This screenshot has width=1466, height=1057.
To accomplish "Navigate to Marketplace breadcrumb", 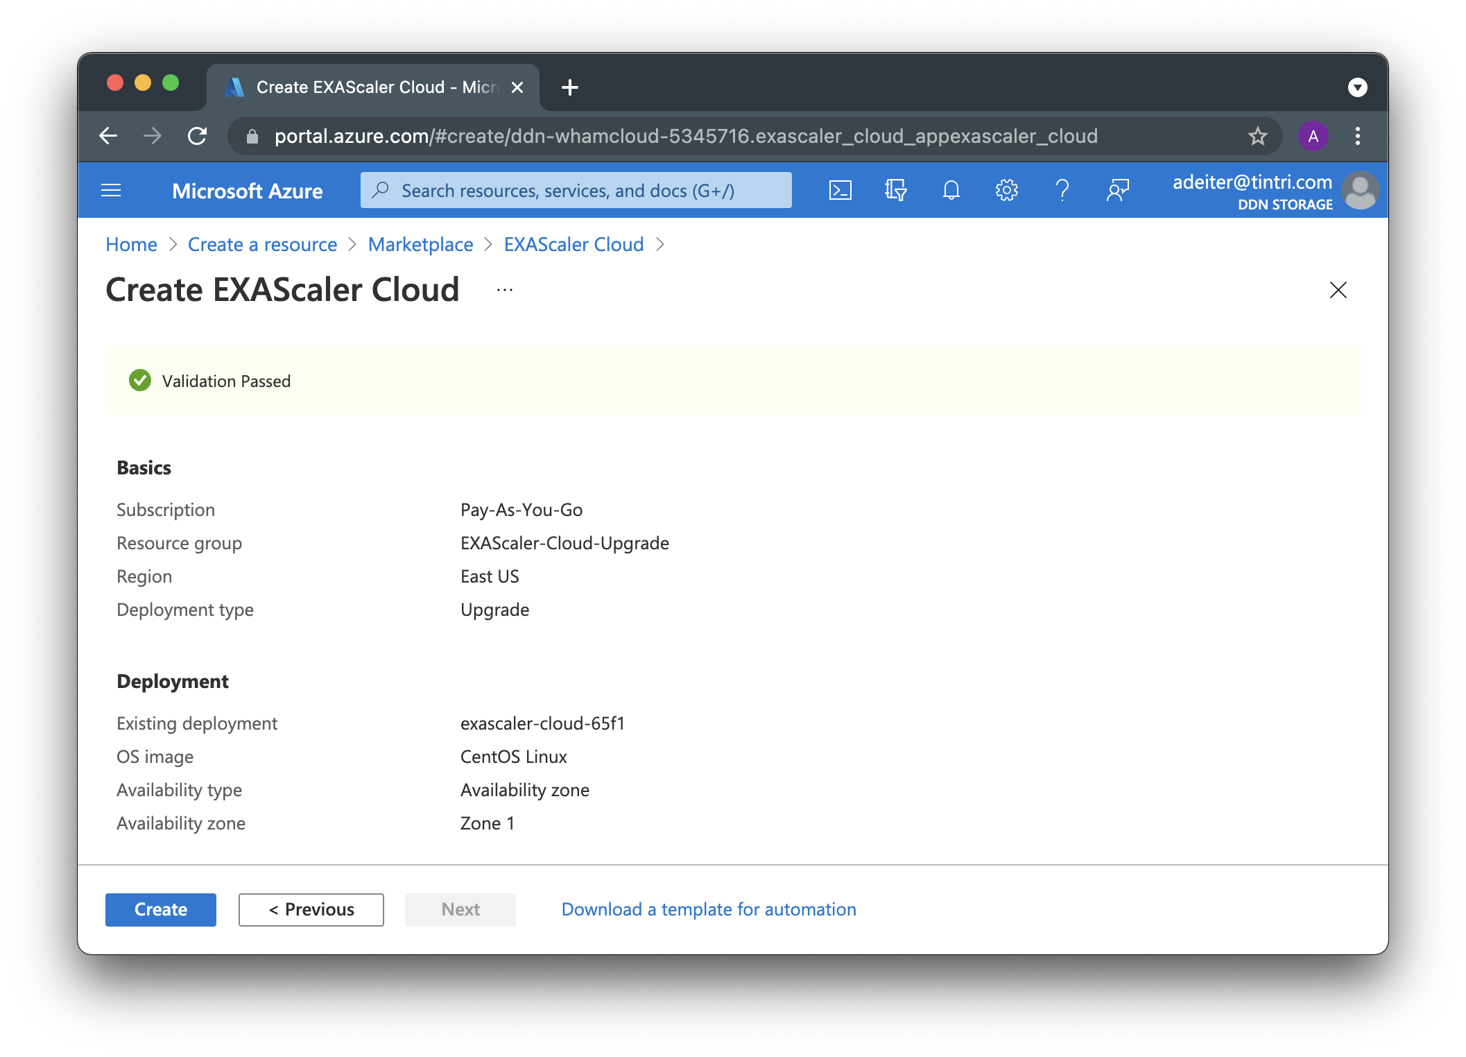I will click(x=420, y=244).
